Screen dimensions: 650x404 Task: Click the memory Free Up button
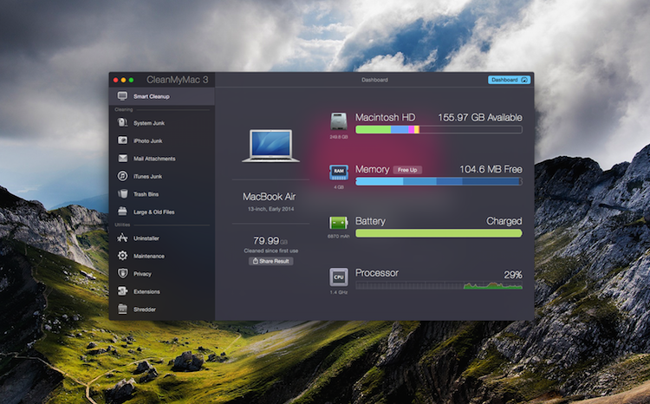tap(407, 170)
